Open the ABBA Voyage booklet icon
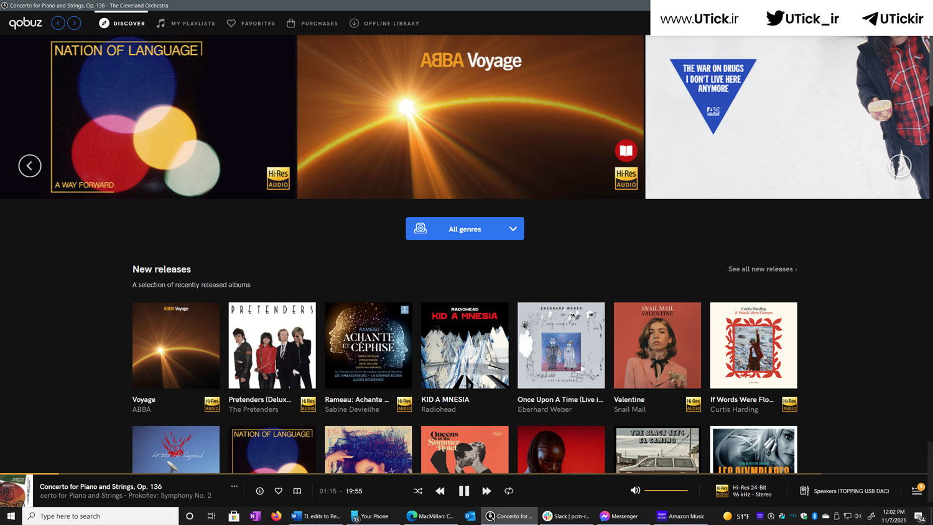933x525 pixels. (x=626, y=151)
